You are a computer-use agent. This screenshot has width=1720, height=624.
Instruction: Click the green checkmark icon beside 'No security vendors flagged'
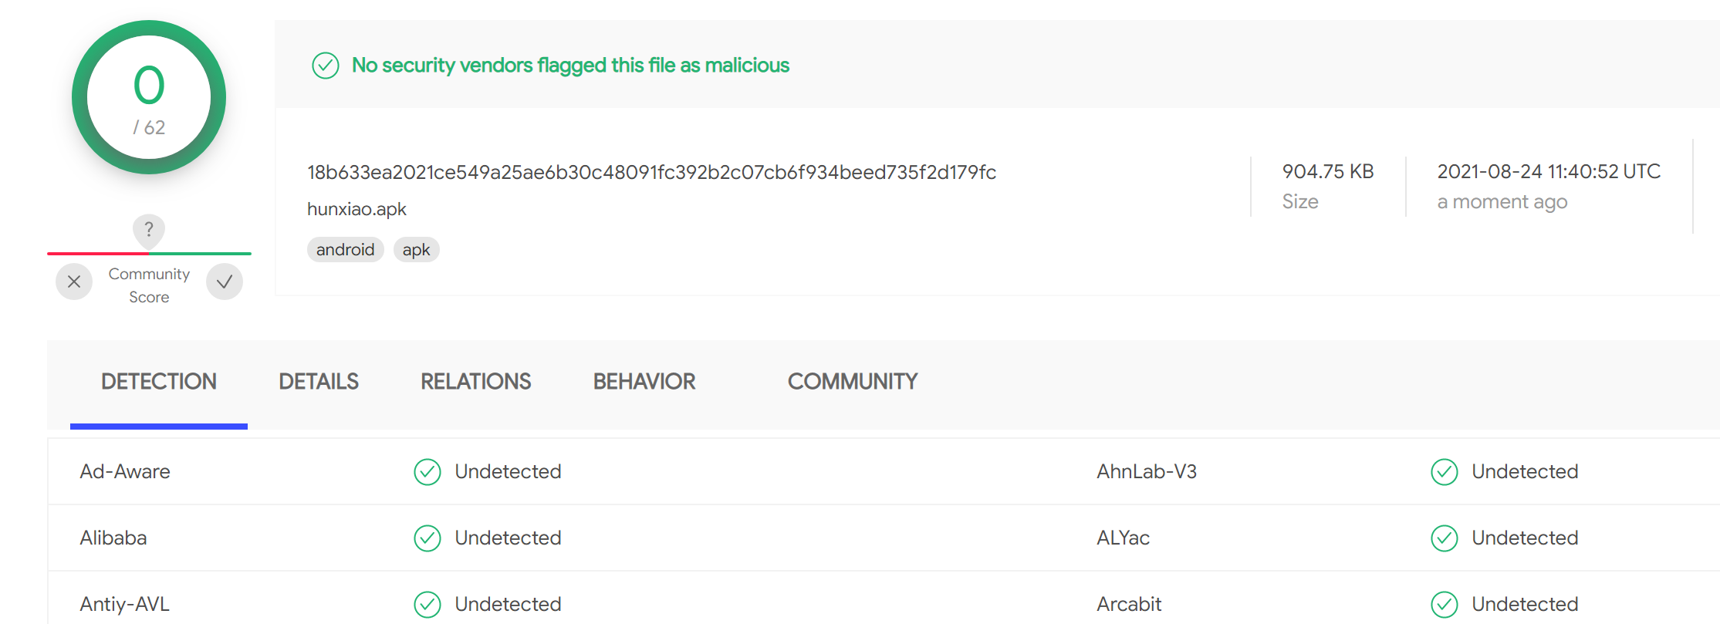coord(325,66)
